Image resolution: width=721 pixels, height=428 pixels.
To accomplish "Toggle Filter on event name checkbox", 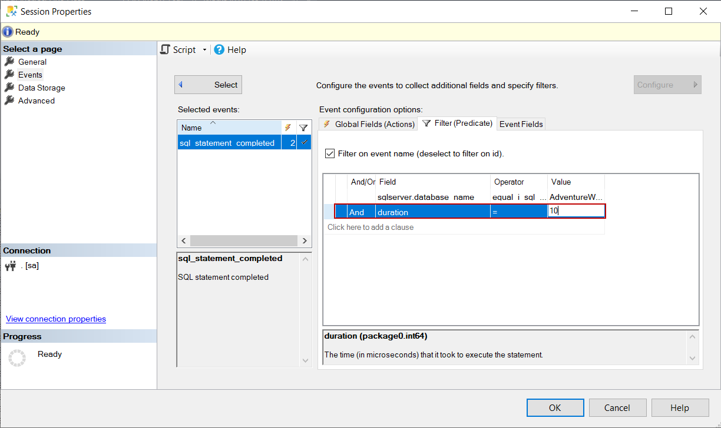I will pos(330,154).
